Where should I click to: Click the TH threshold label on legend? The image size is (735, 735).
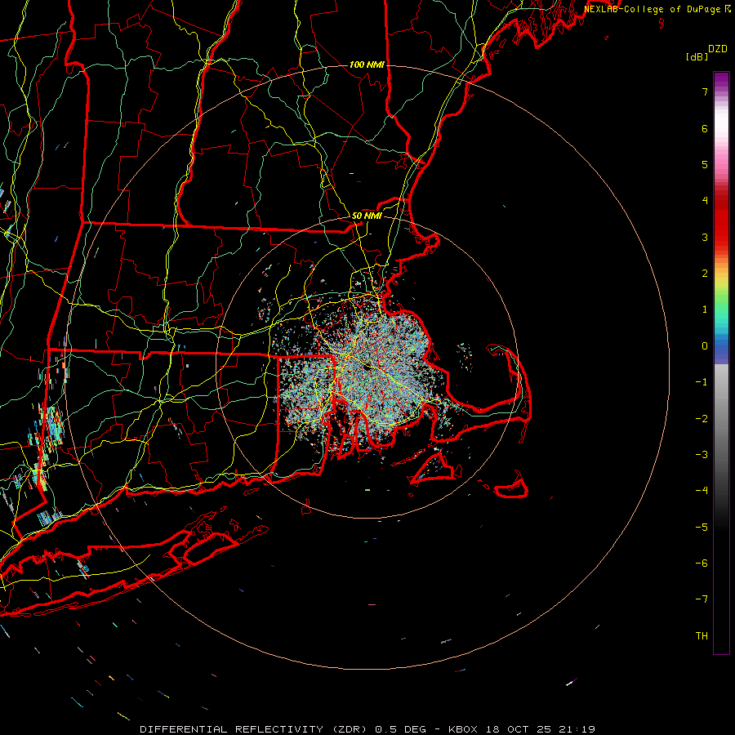[702, 636]
